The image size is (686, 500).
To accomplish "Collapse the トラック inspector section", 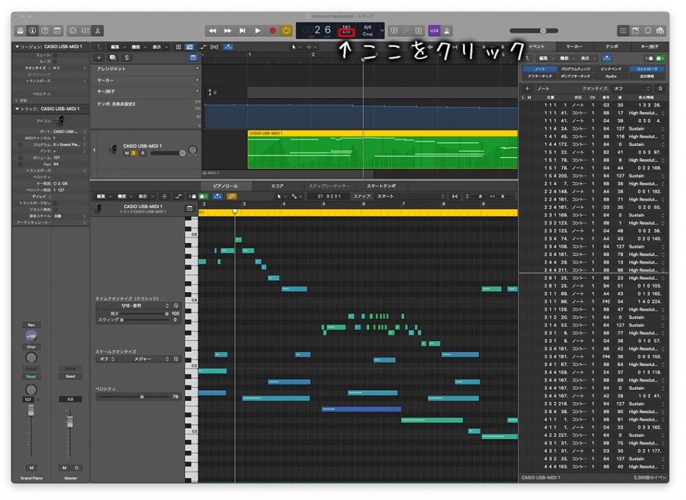I will (17, 109).
